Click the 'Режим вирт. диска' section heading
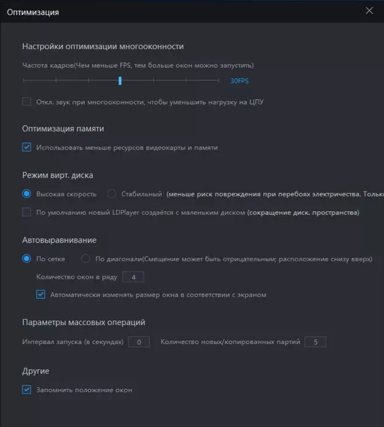Screen dimensions: 384x427 [57, 175]
